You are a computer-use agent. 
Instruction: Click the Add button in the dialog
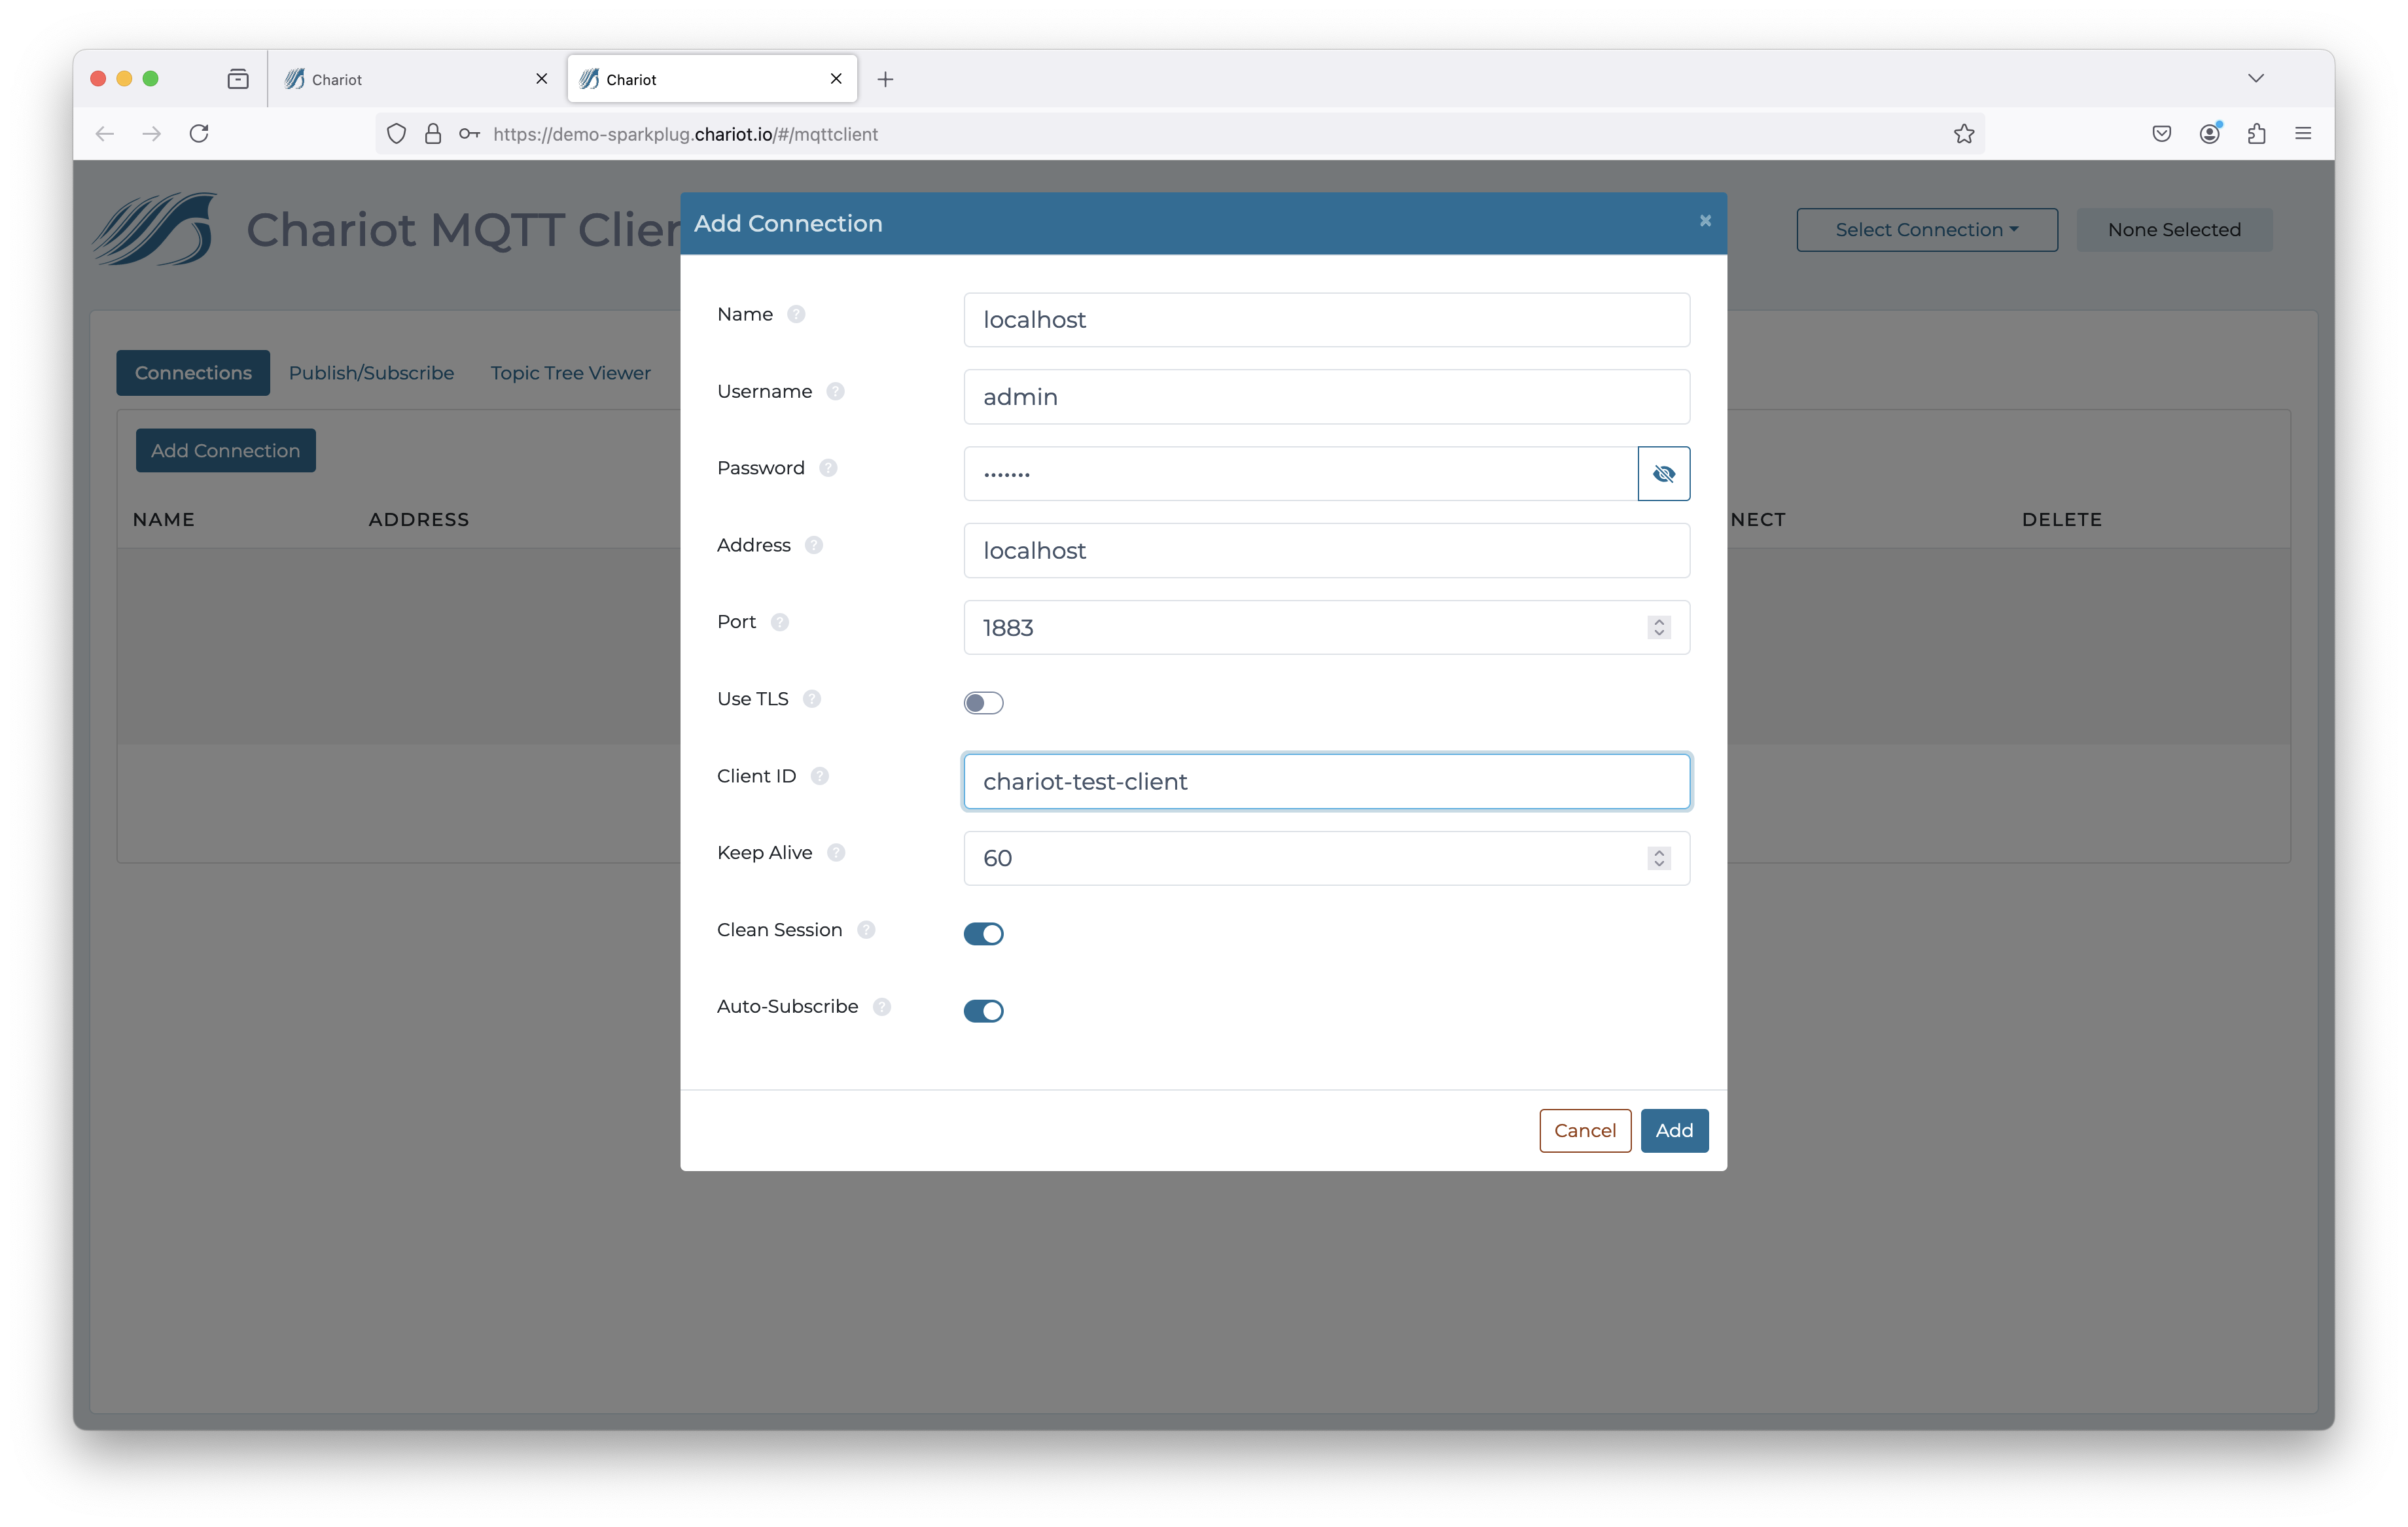[x=1674, y=1130]
